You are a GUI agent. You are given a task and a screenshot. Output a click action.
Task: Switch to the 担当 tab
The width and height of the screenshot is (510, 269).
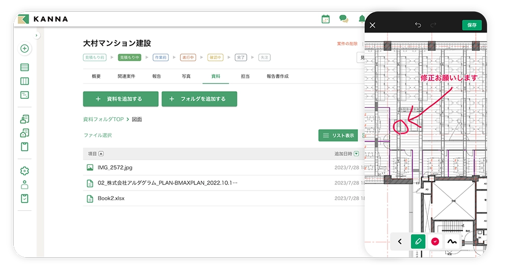(x=245, y=76)
